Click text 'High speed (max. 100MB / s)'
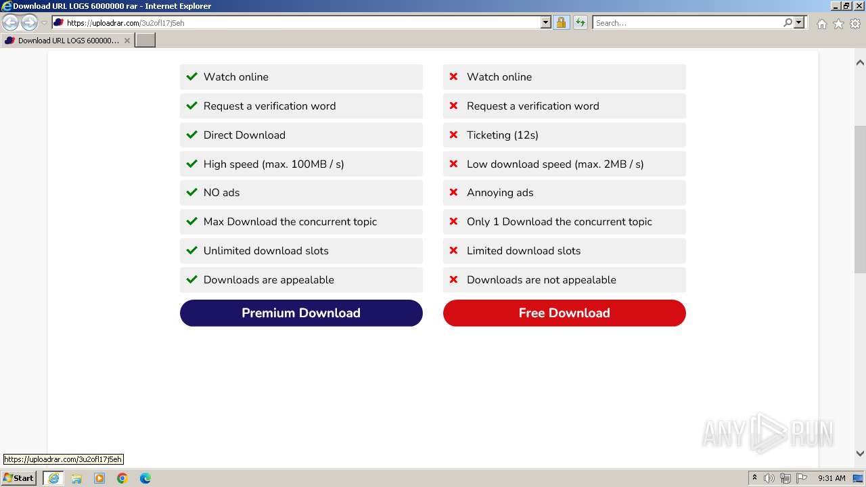This screenshot has height=487, width=866. 274,164
